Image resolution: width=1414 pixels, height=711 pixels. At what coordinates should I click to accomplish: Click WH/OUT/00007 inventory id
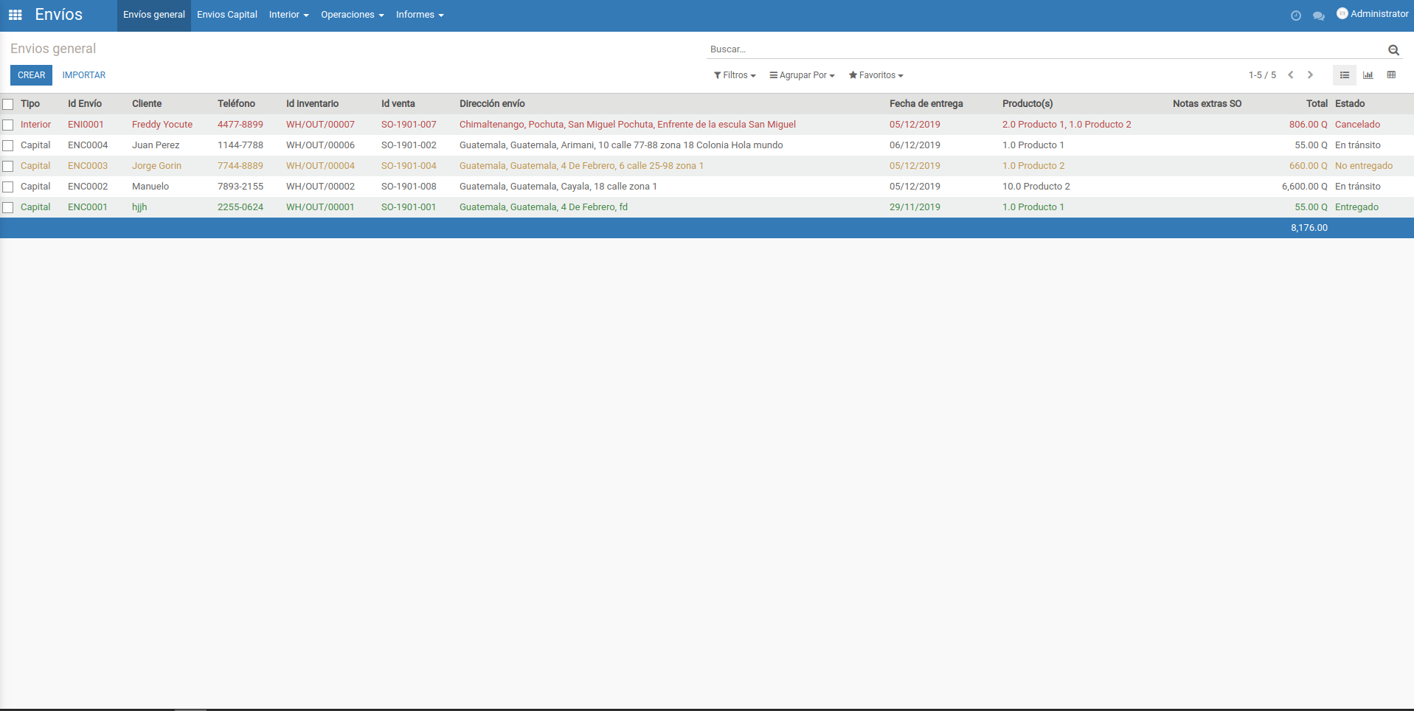click(320, 125)
